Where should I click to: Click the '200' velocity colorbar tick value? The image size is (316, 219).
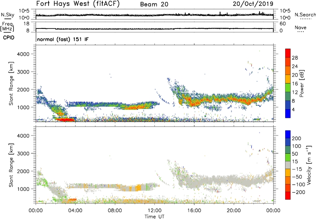(x=297, y=138)
